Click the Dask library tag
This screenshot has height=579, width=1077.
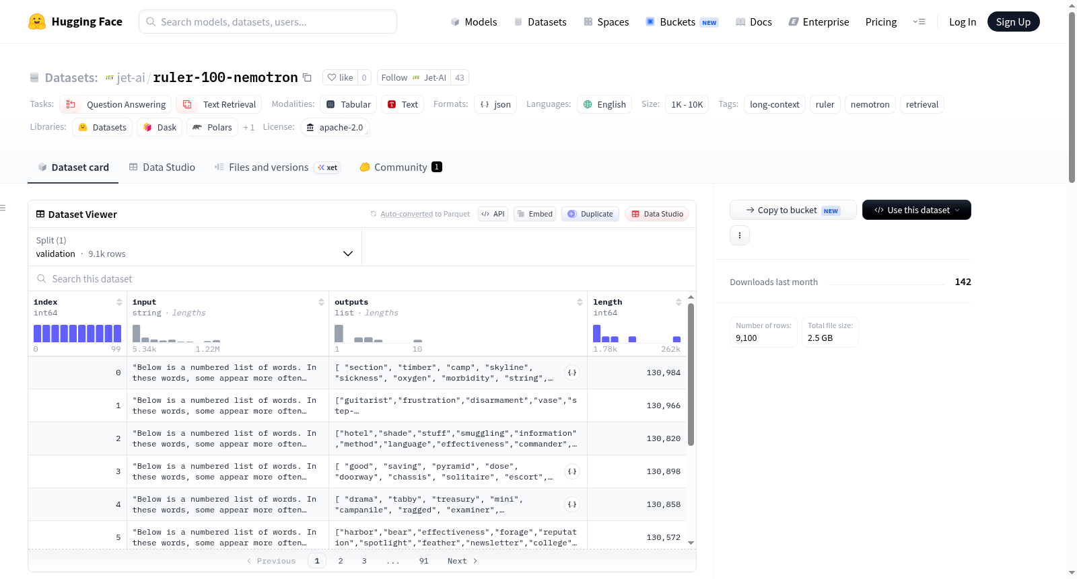(x=160, y=127)
